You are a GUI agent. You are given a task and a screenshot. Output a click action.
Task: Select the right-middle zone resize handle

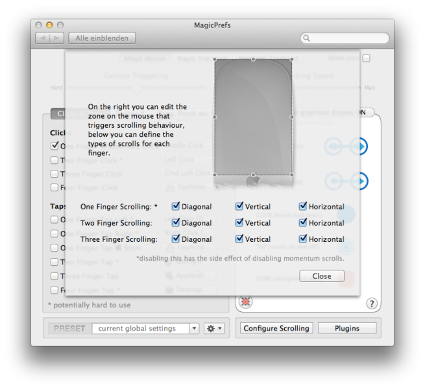(291, 117)
